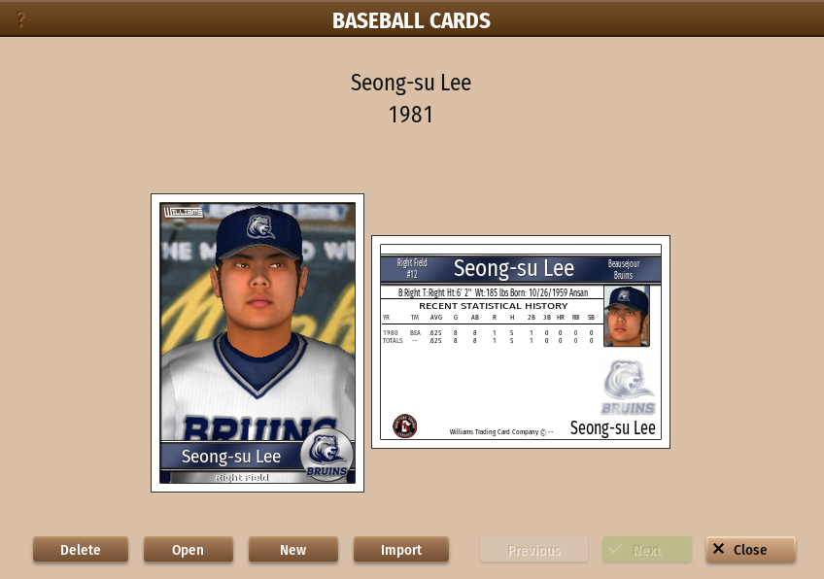Image resolution: width=824 pixels, height=579 pixels.
Task: Close the Baseball Cards window
Action: (751, 550)
